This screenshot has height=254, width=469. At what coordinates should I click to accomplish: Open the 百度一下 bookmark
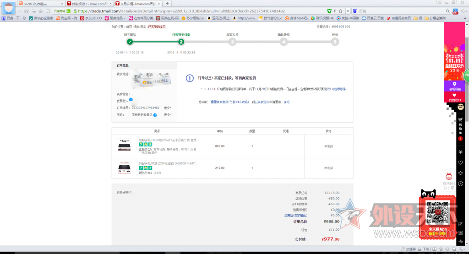(x=14, y=18)
